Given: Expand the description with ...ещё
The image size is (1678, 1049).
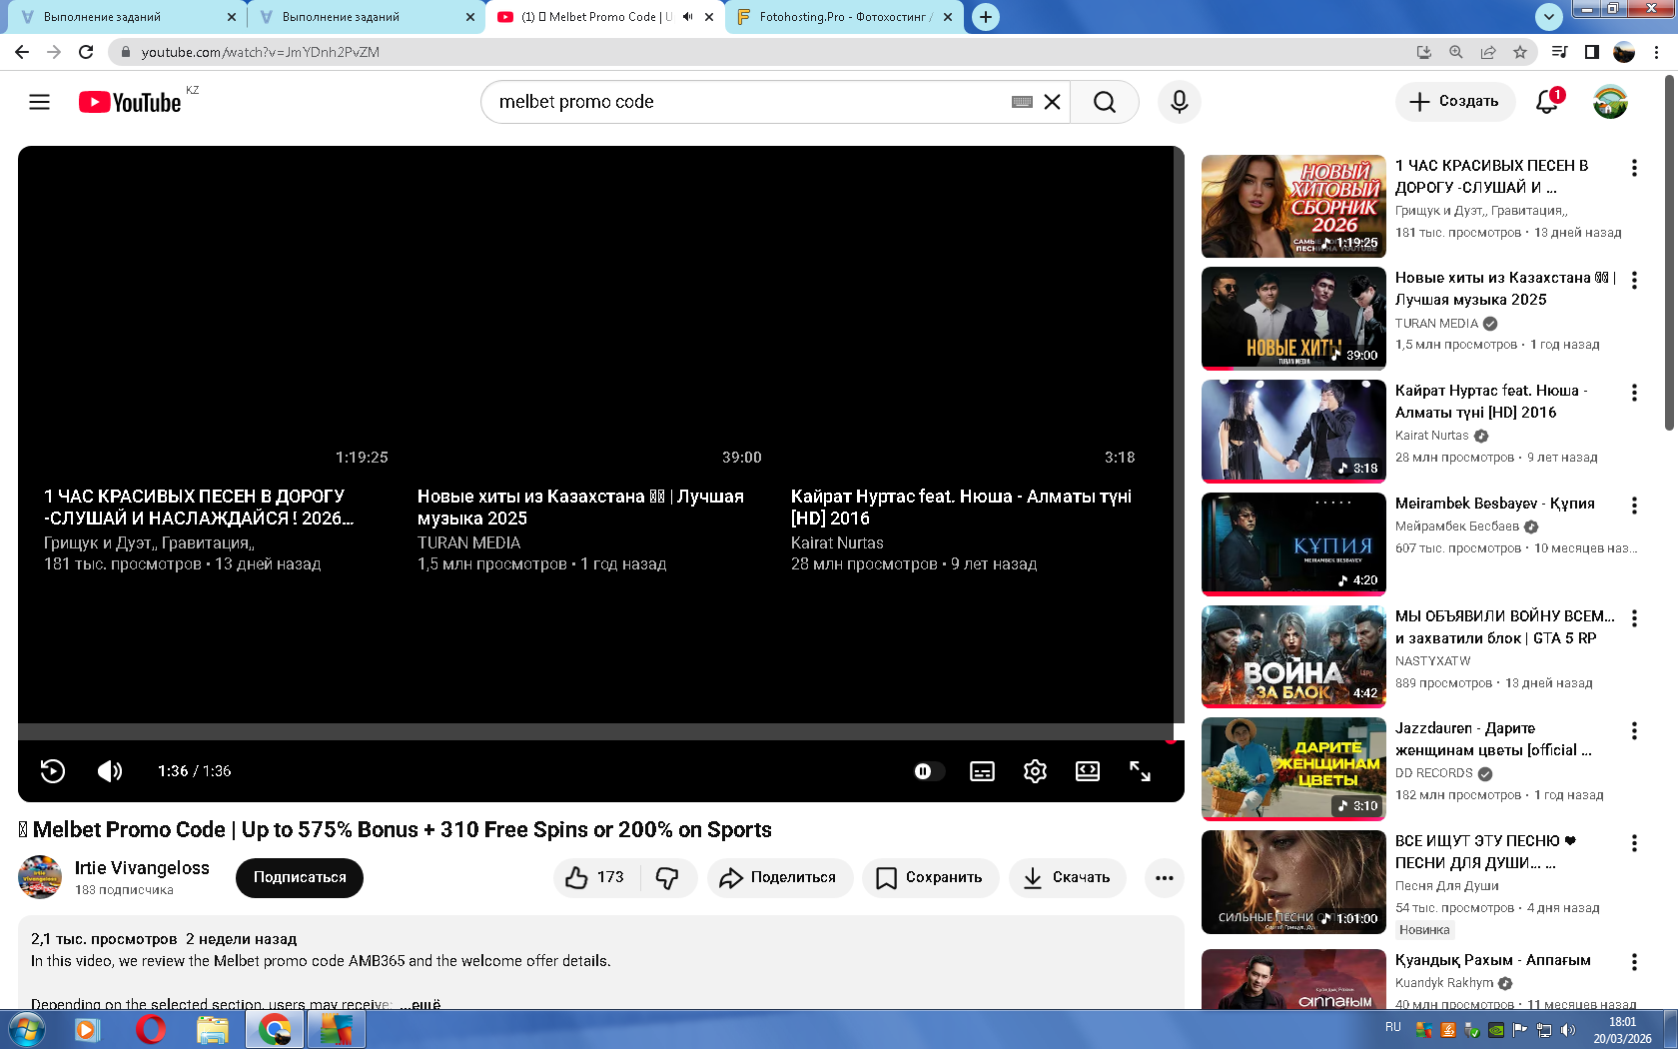Looking at the screenshot, I should coord(420,1004).
